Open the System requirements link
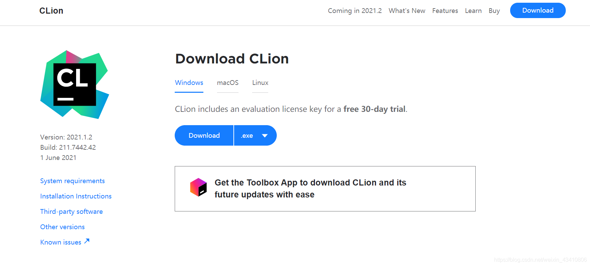Image resolution: width=590 pixels, height=266 pixels. [x=72, y=181]
